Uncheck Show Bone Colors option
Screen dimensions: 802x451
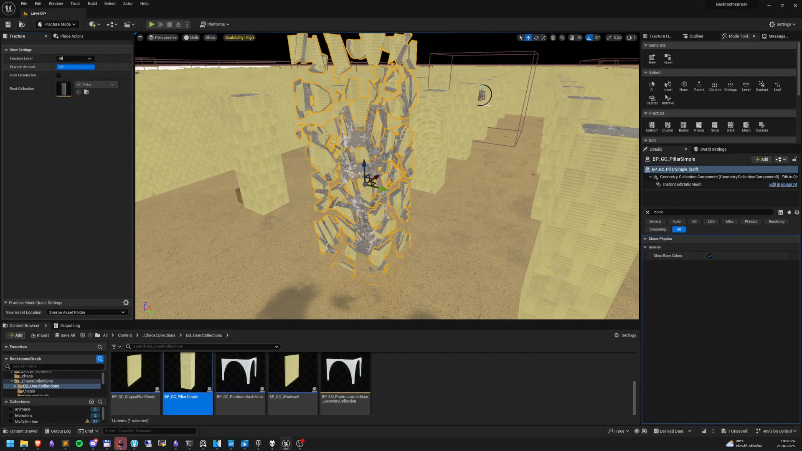(x=710, y=256)
